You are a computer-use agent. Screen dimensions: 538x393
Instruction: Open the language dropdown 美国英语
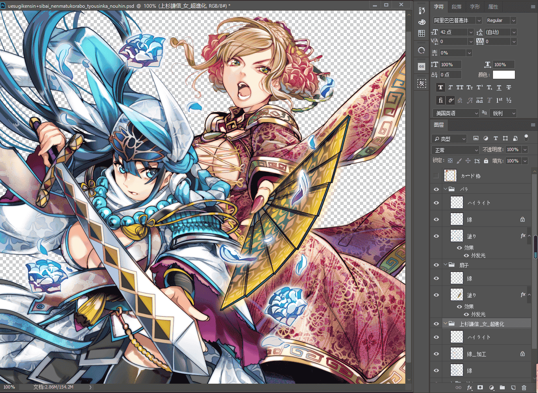(456, 113)
